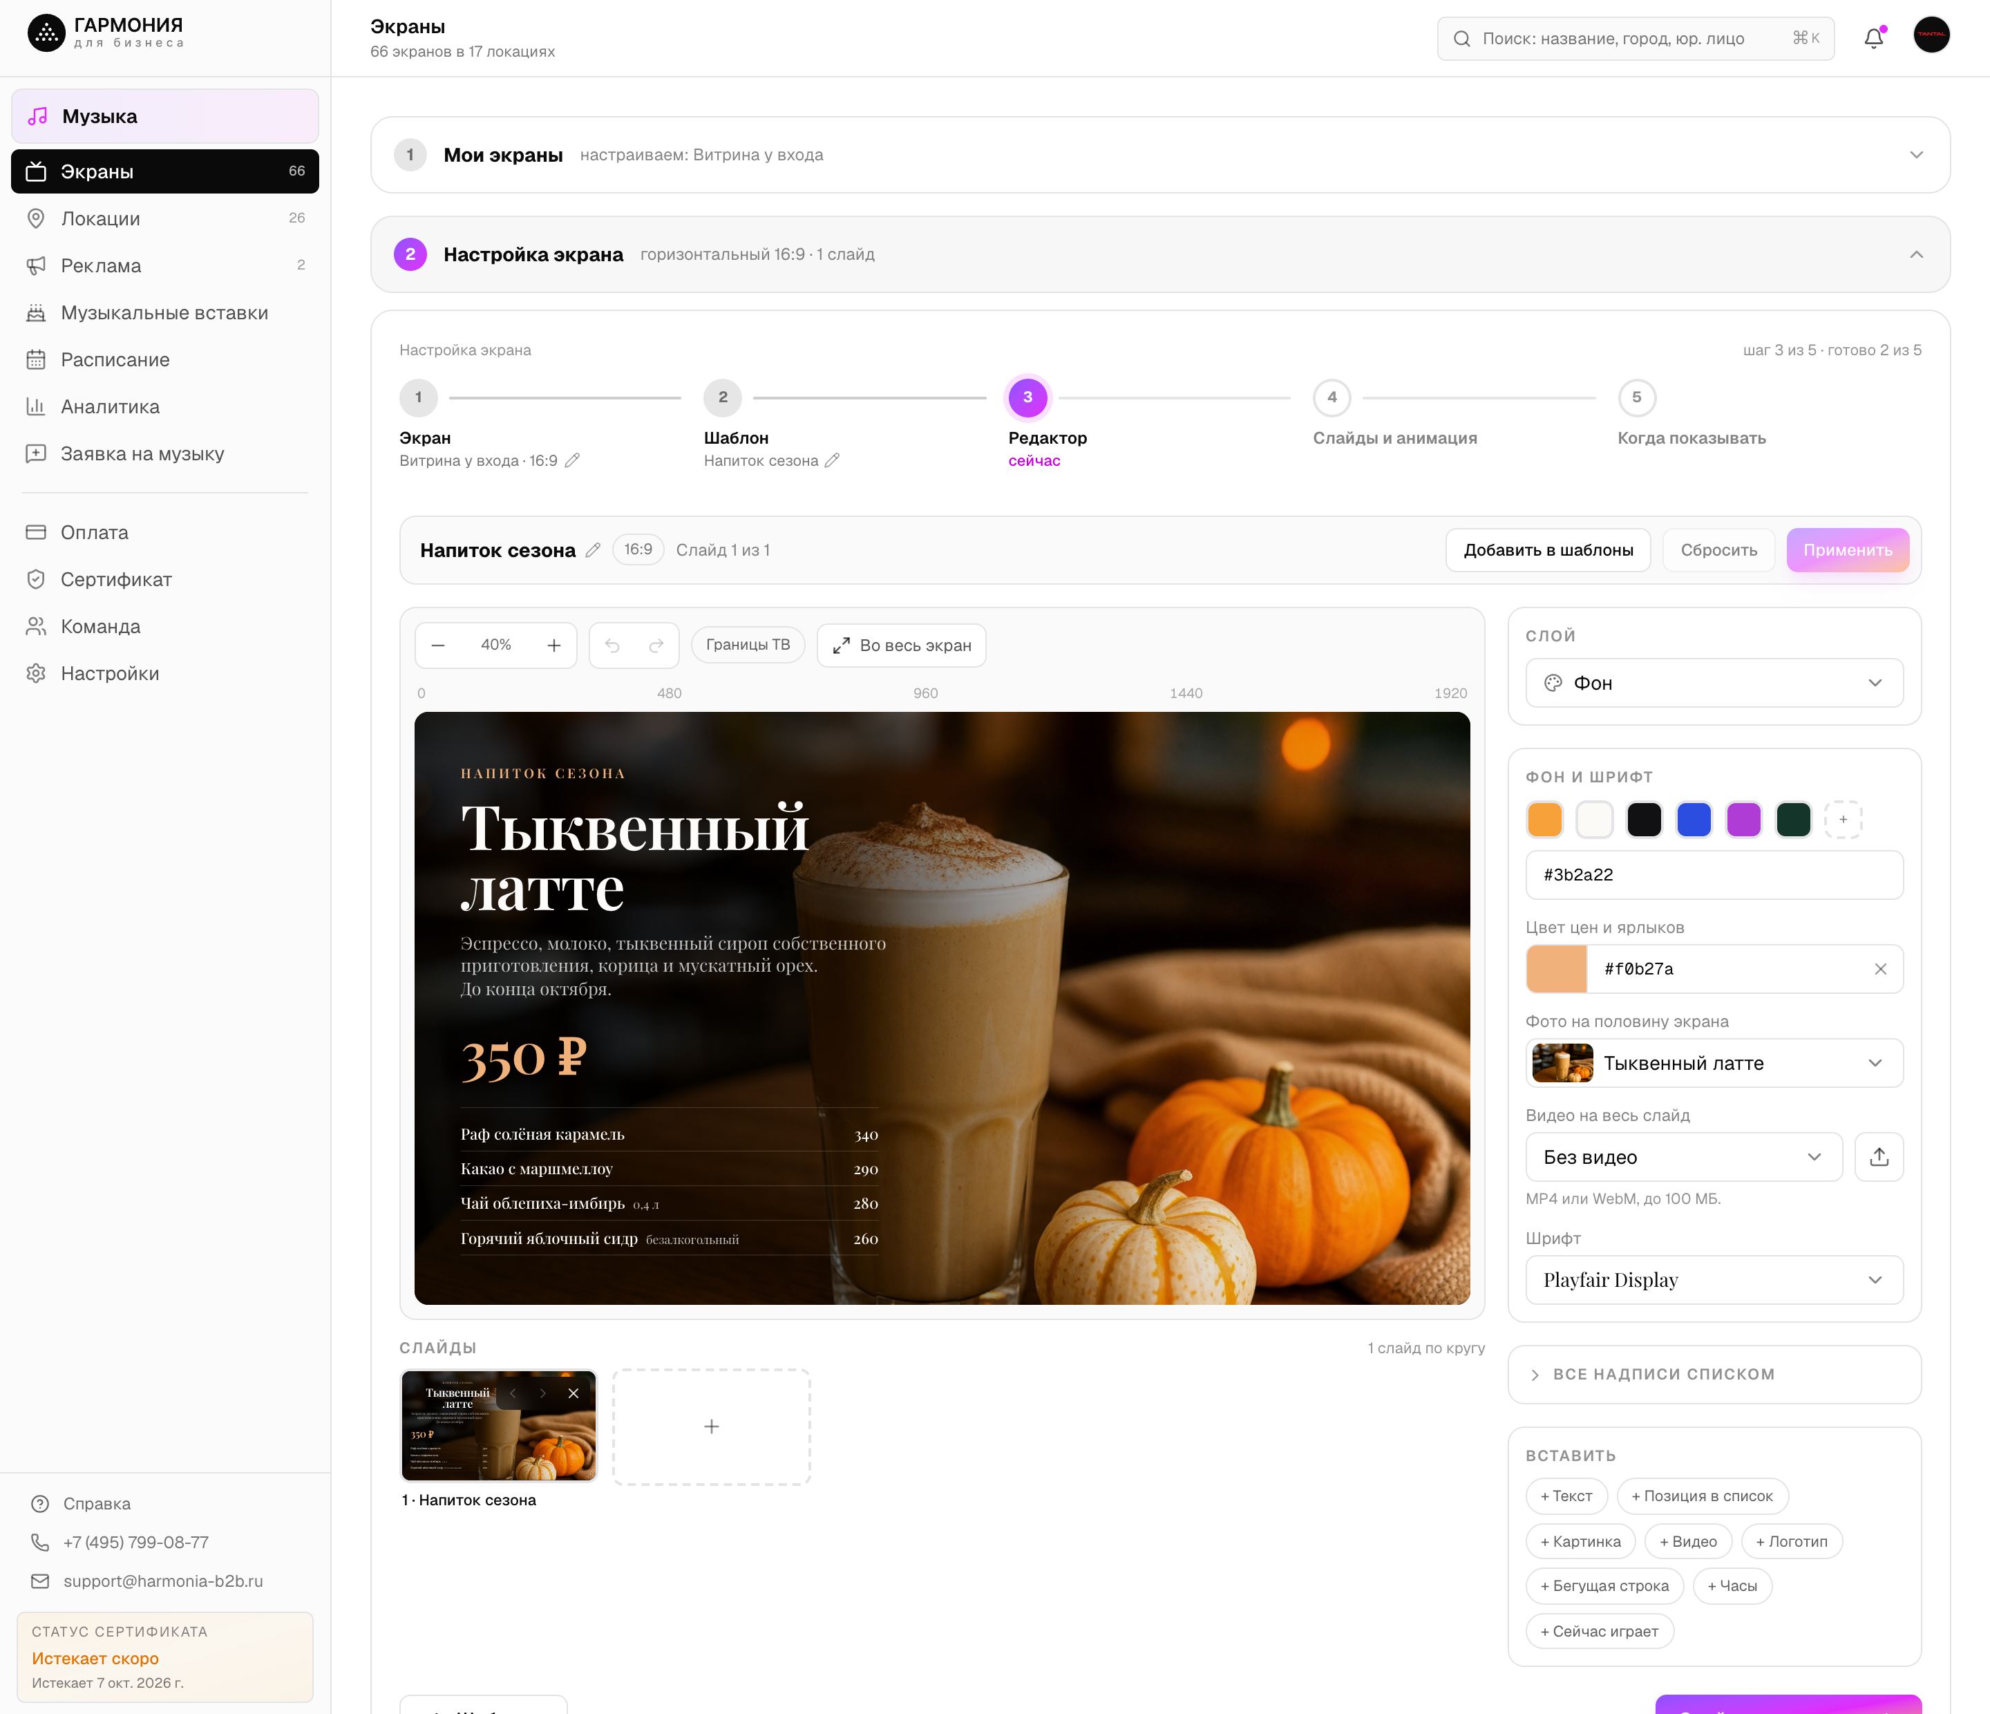1990x1714 pixels.
Task: Open font dropdown Playfair Display
Action: tap(1714, 1280)
